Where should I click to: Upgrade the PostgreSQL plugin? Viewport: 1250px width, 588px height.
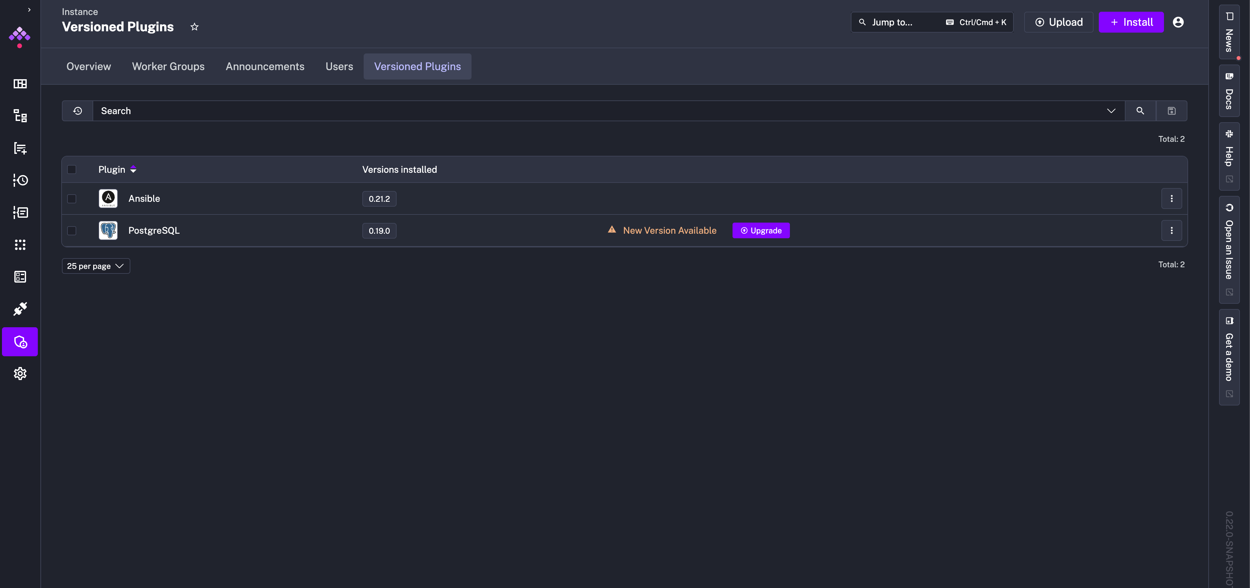pyautogui.click(x=761, y=231)
